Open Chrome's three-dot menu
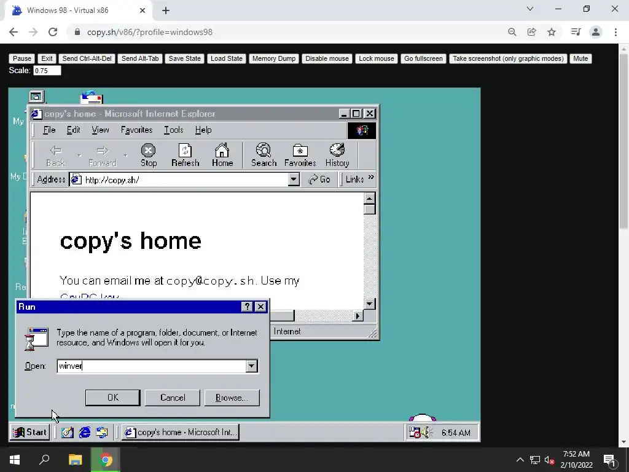 615,32
